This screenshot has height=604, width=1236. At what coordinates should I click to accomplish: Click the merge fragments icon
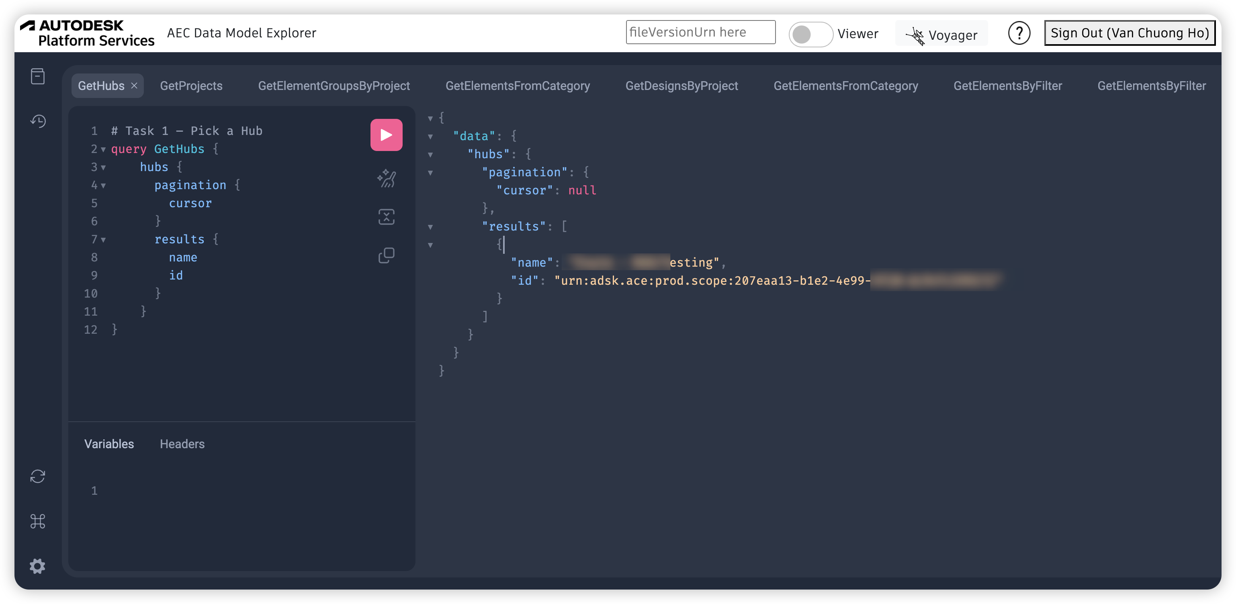[386, 217]
